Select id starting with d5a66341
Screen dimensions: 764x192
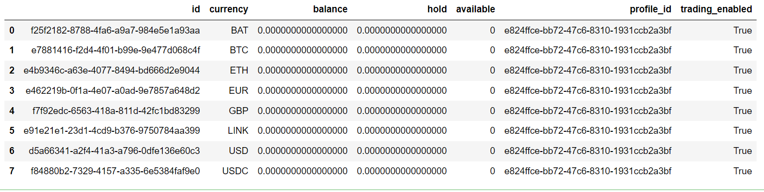[x=115, y=151]
